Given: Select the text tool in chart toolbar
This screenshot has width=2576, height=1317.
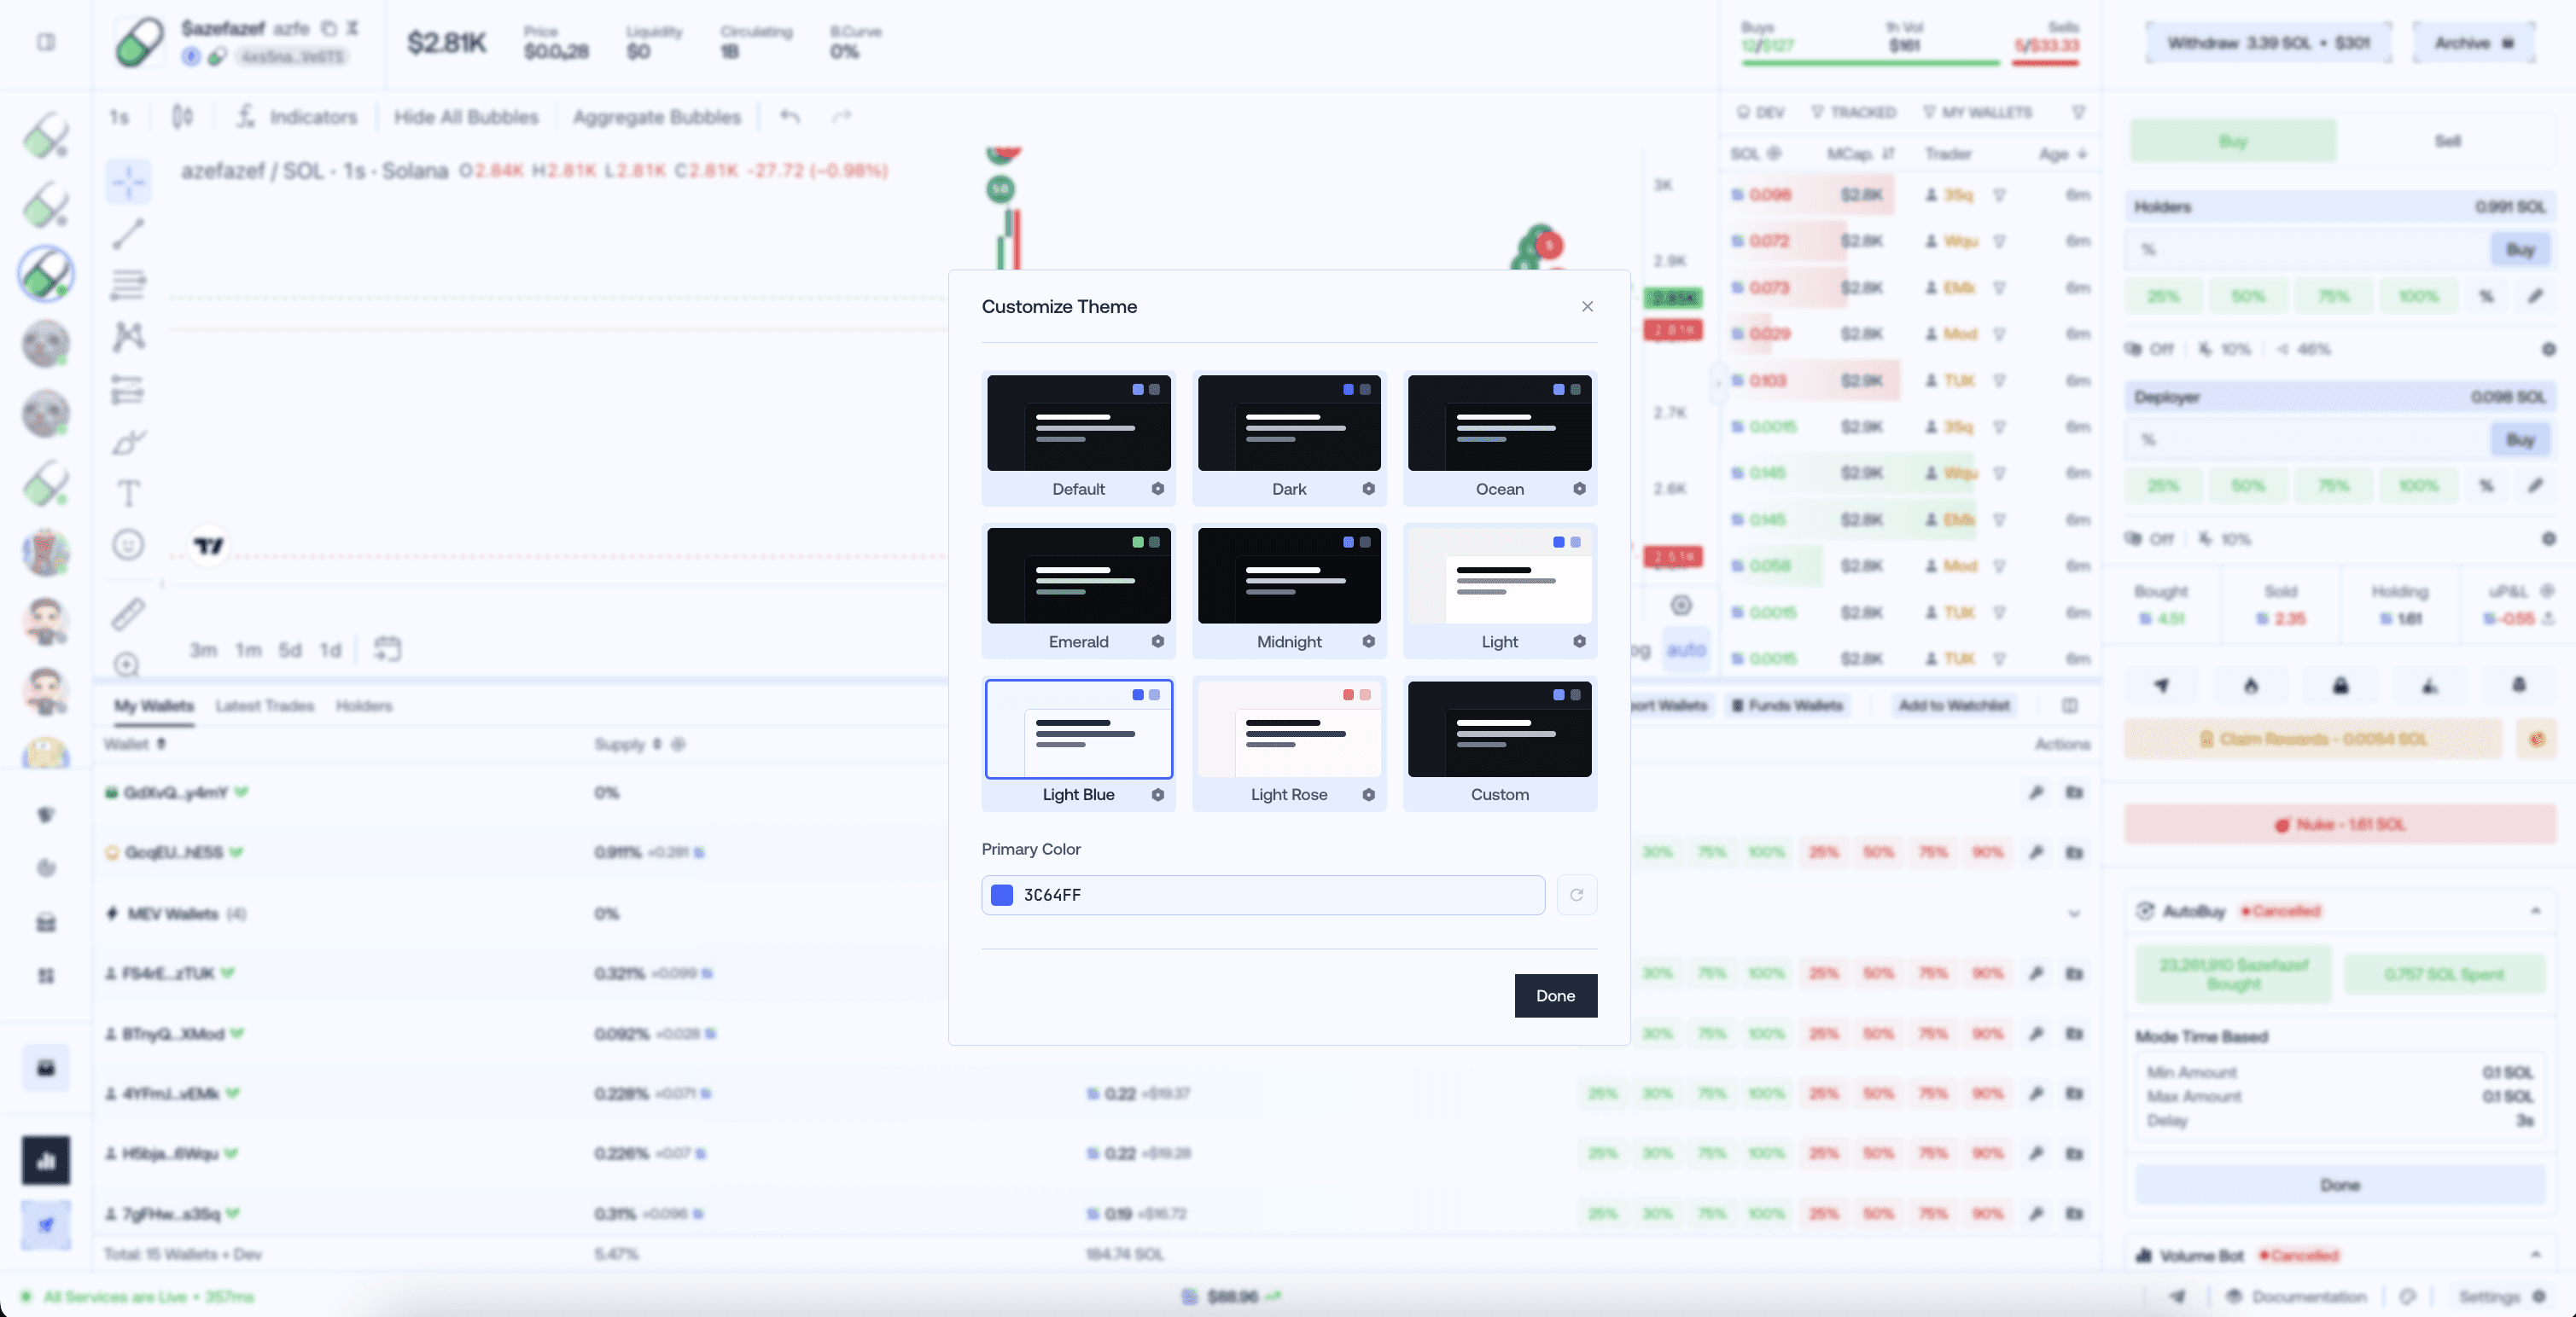Looking at the screenshot, I should 128,493.
